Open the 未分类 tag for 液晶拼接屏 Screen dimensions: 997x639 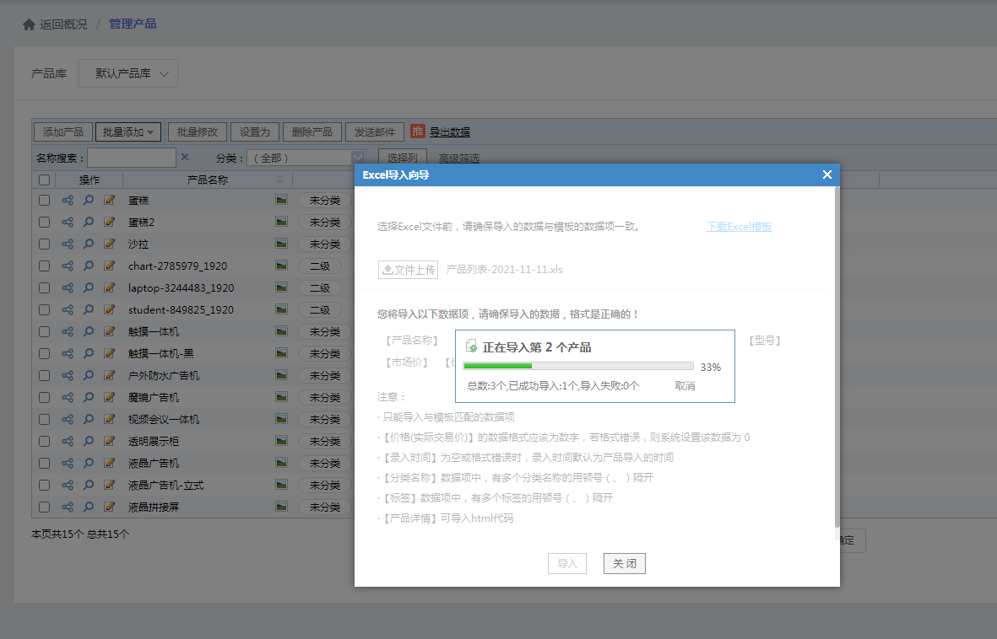(x=325, y=507)
